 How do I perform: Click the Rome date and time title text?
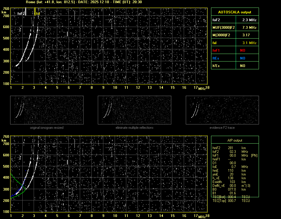click(x=84, y=2)
